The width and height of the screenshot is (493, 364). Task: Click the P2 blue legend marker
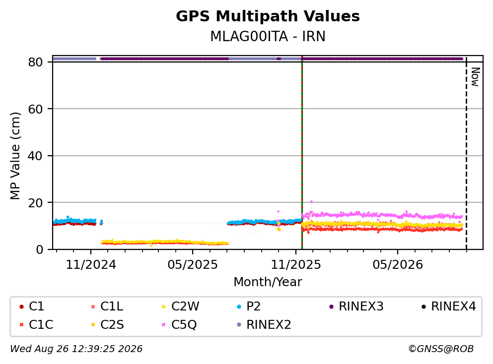coord(239,306)
